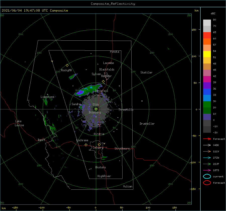Click the 'dBZ' legend heading
The width and height of the screenshot is (226, 211).
tap(213, 13)
